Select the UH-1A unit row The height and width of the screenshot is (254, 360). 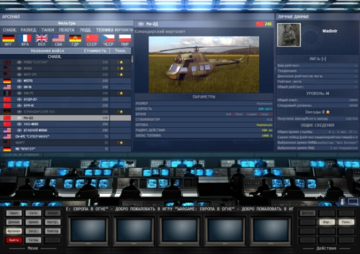click(66, 87)
